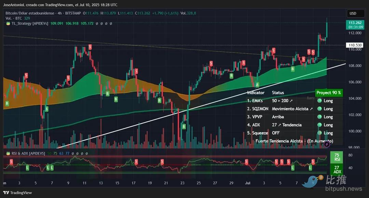Open the USD currency selector
Screen dimensions: 369x198
pyautogui.click(x=353, y=14)
